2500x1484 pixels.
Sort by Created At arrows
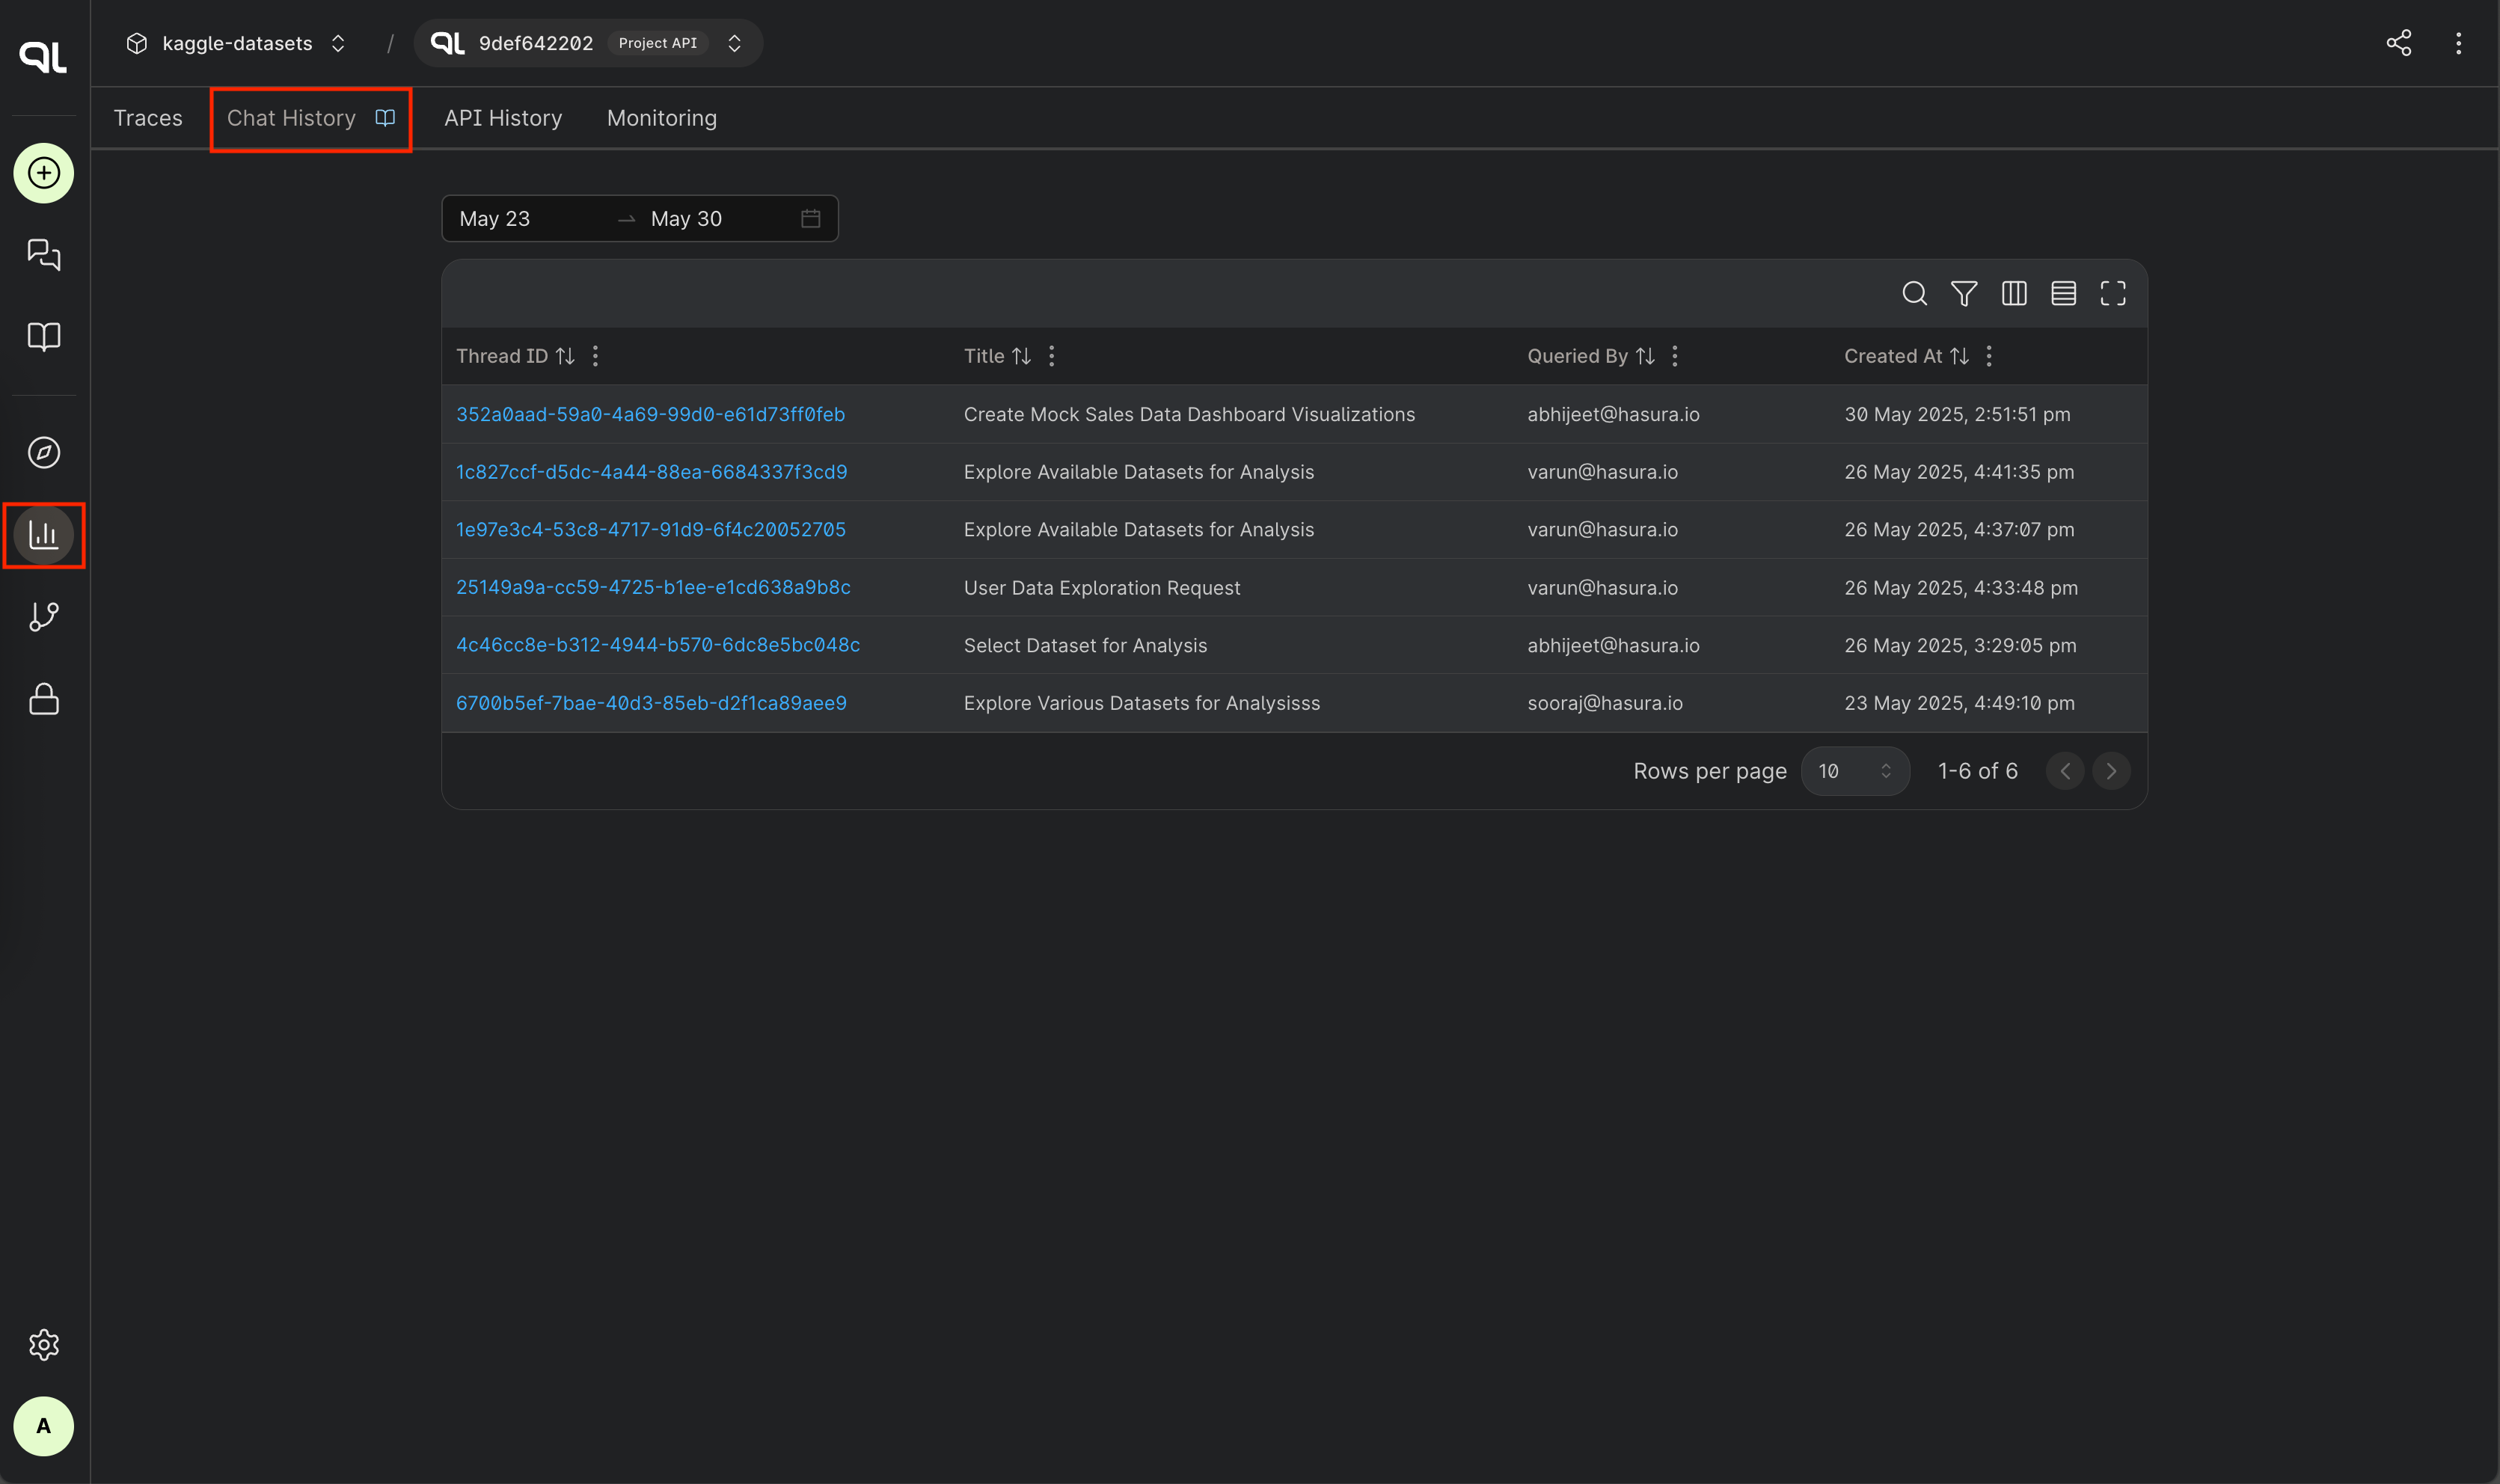[x=1959, y=356]
